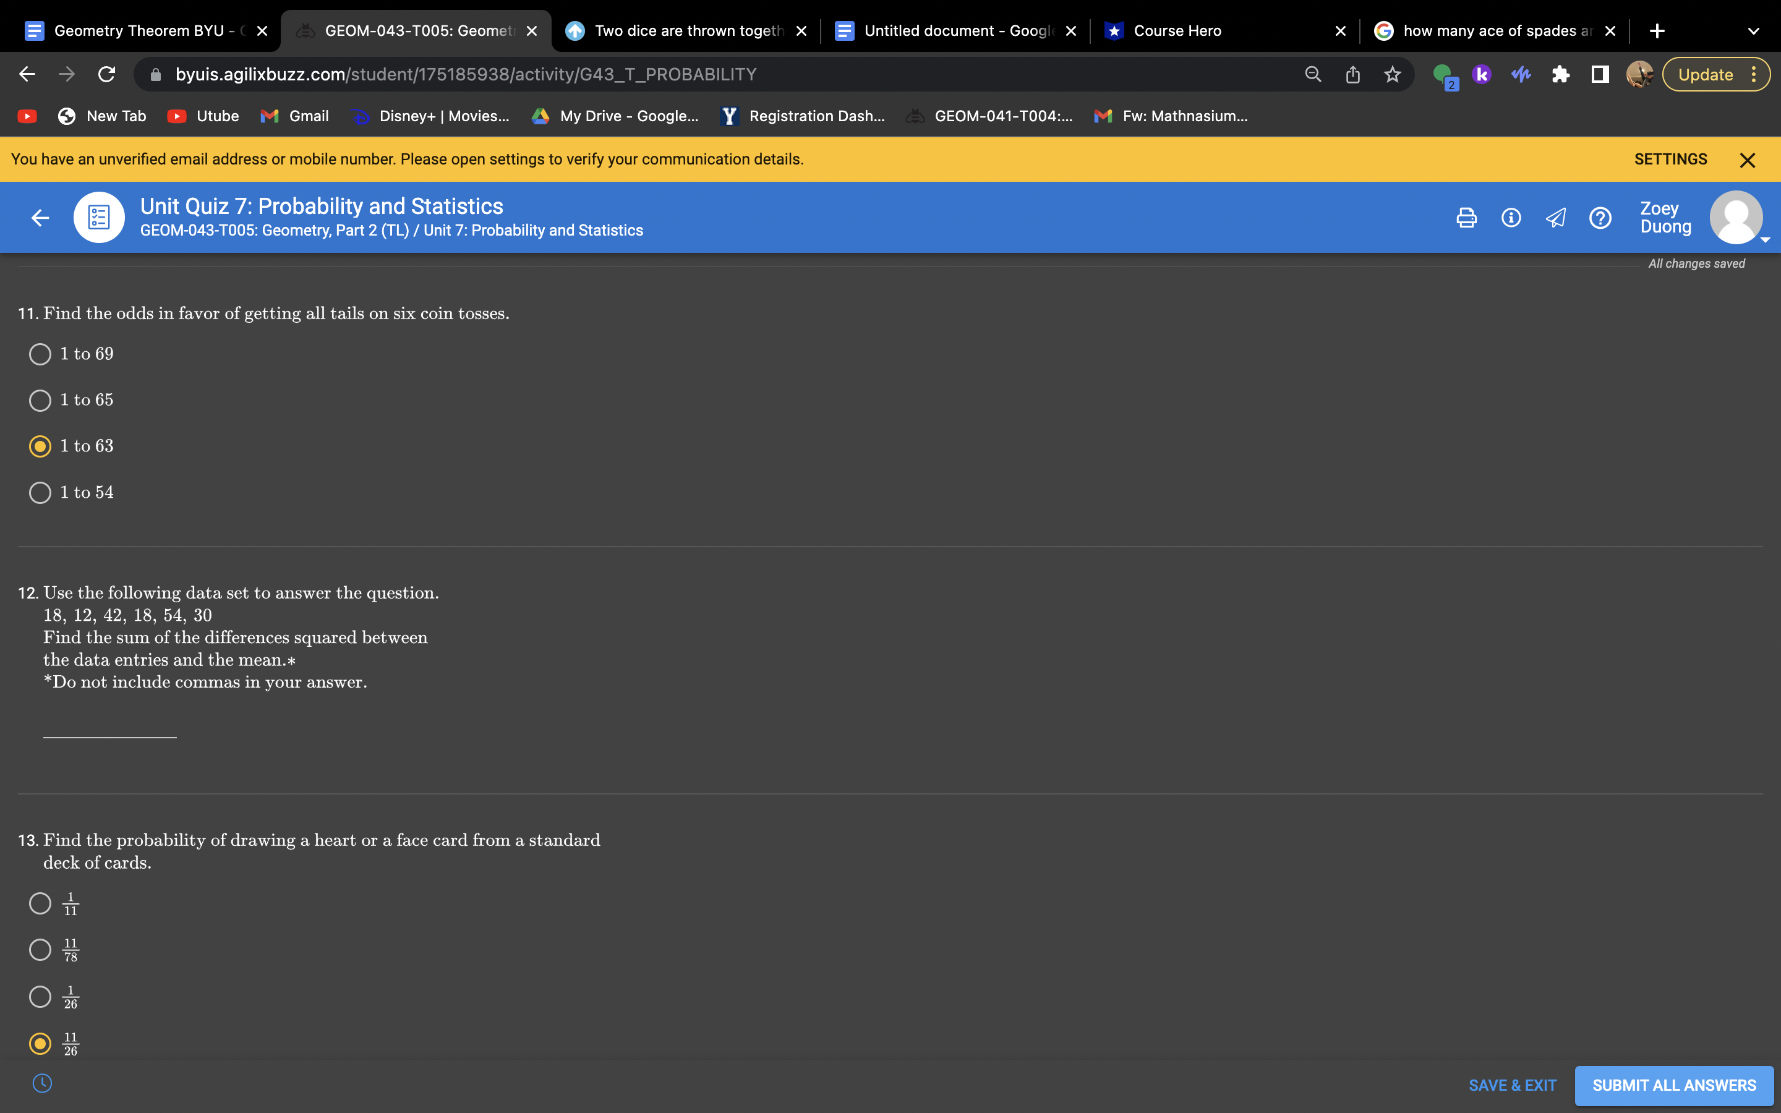Select the "1 to 69" answer option
Viewport: 1781px width, 1113px height.
click(40, 354)
